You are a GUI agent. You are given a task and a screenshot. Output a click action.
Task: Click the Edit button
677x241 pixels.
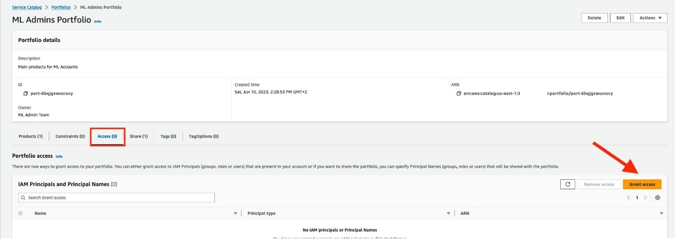[620, 18]
